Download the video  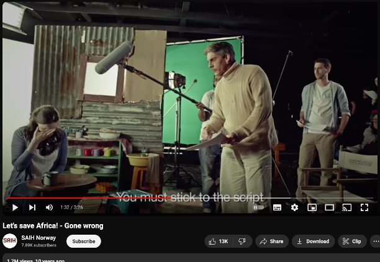(x=313, y=242)
